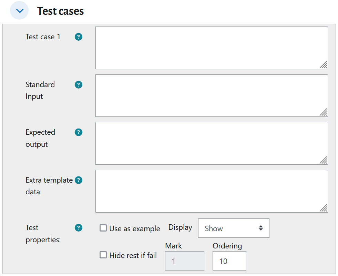Click the Extra template data label
Viewport: 338px width, 276px height.
(49, 186)
